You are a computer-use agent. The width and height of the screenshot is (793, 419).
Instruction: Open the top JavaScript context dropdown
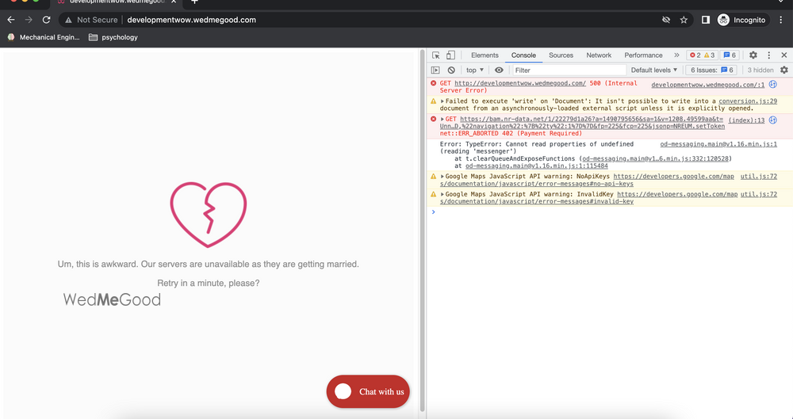click(475, 70)
